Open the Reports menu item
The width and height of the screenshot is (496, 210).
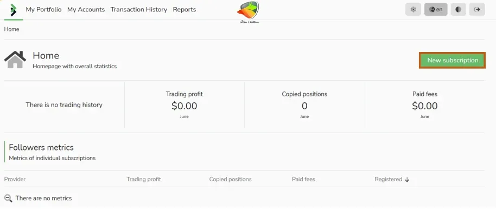pyautogui.click(x=185, y=9)
